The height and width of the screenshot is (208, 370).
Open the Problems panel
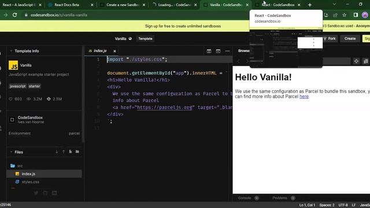coord(280,198)
